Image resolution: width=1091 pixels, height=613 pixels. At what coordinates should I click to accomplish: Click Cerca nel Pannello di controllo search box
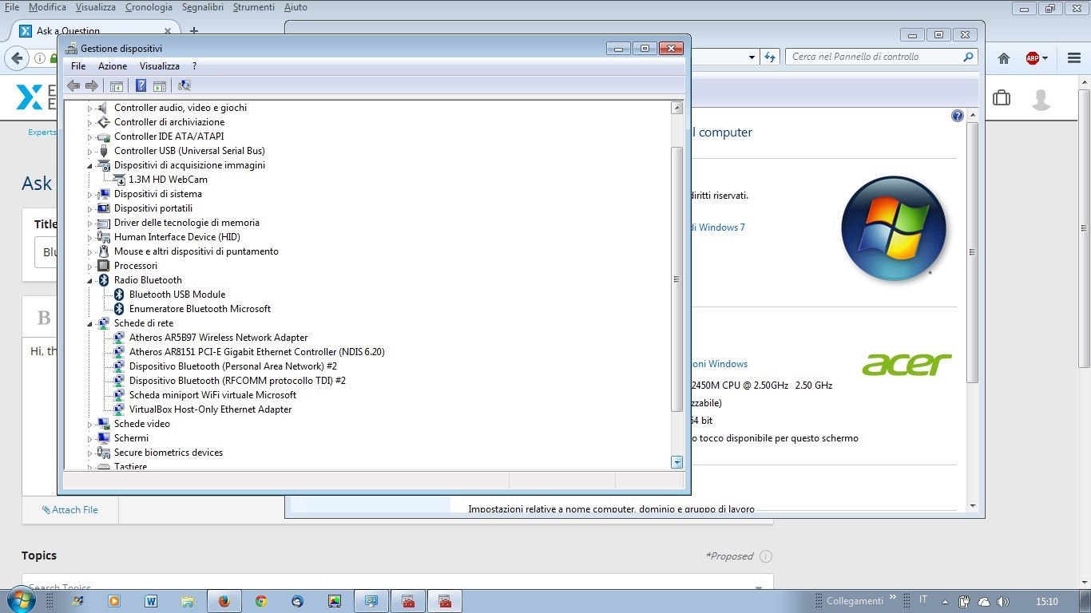pos(882,57)
